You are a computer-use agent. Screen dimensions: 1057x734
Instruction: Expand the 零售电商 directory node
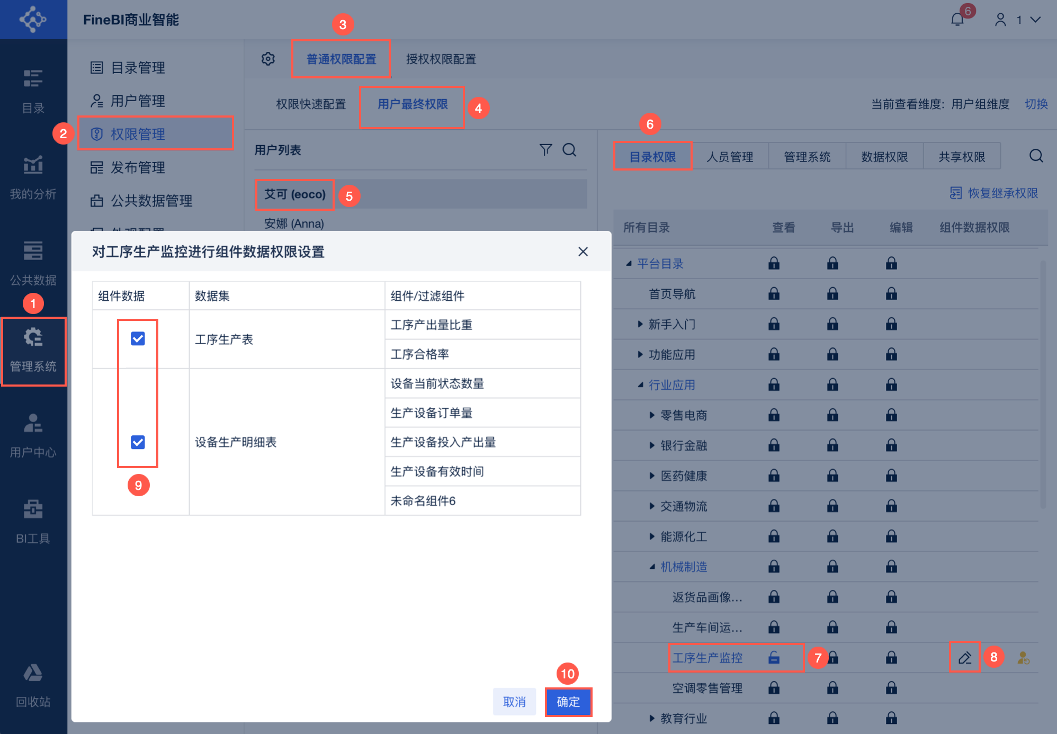[x=652, y=415]
